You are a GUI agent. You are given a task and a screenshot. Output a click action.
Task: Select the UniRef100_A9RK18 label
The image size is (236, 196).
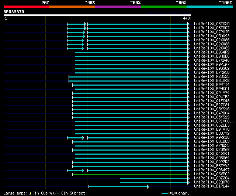click(212, 138)
